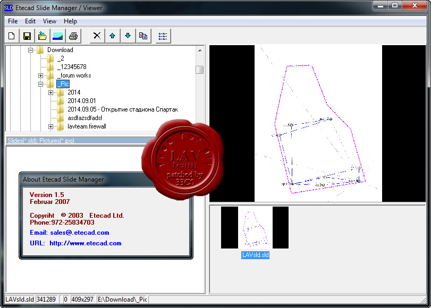Image resolution: width=431 pixels, height=308 pixels.
Task: Click status bar dimensions 409x297
Action: point(82,300)
